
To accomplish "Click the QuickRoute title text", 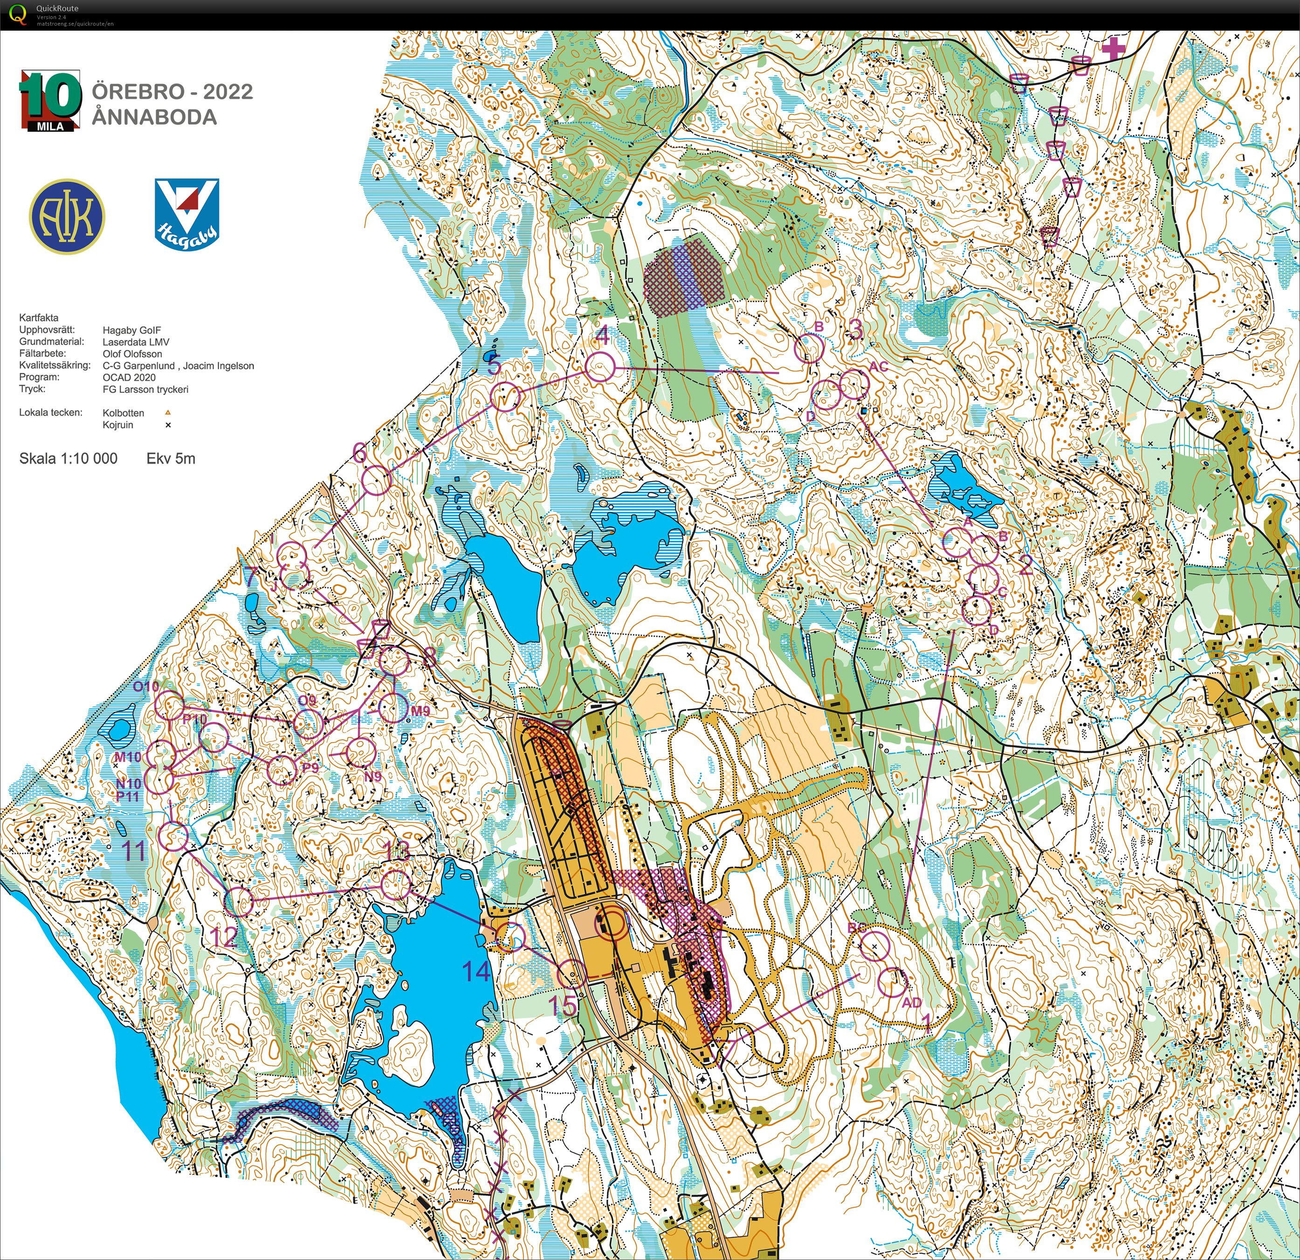I will point(57,9).
